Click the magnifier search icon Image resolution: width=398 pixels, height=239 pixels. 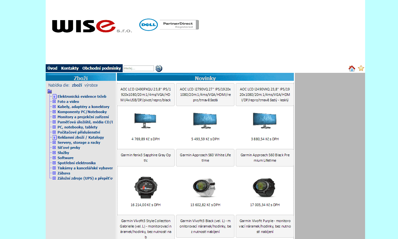pyautogui.click(x=159, y=68)
